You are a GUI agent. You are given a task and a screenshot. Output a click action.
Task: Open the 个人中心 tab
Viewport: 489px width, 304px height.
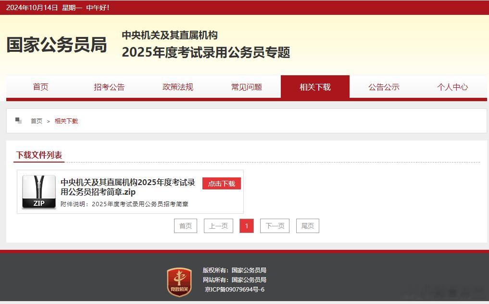452,87
